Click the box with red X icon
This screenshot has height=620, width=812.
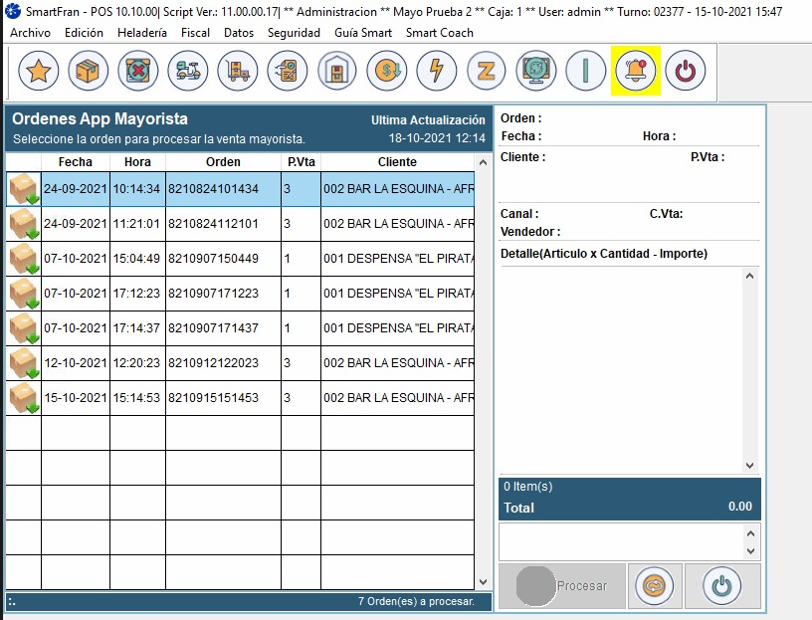pyautogui.click(x=138, y=72)
